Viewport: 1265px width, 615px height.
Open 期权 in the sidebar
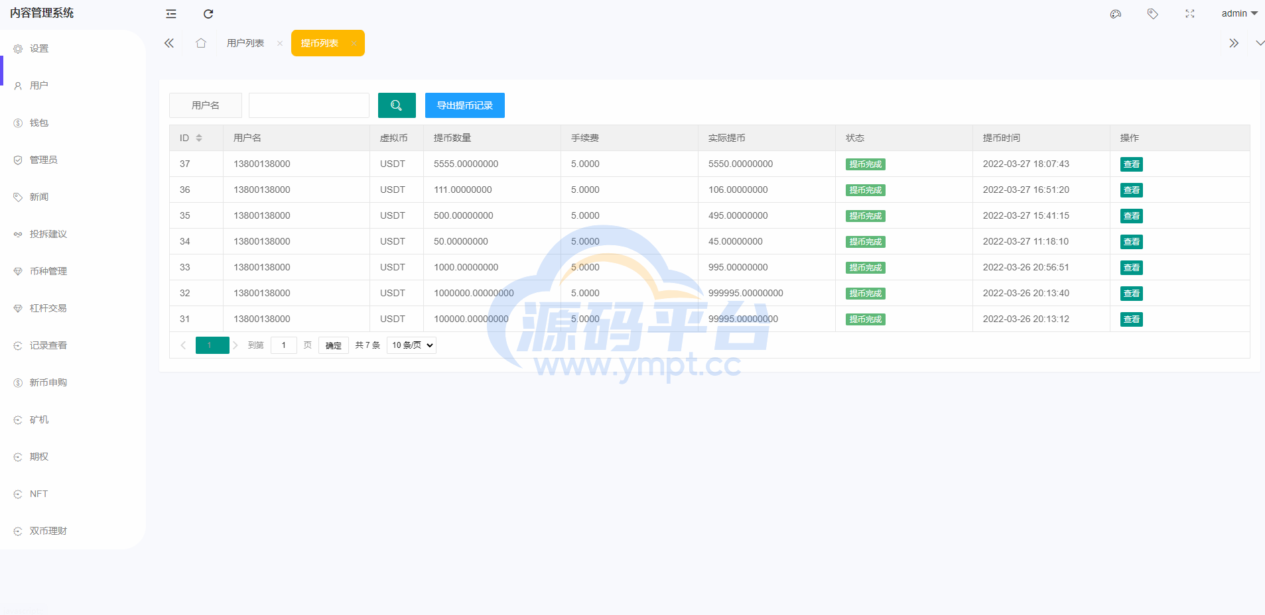(73, 457)
